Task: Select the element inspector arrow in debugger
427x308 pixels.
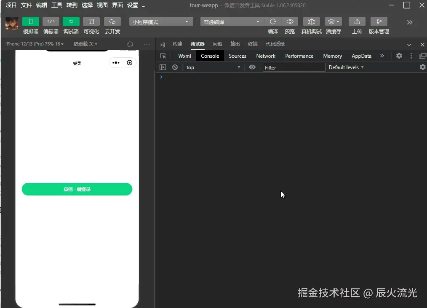Action: [x=163, y=56]
